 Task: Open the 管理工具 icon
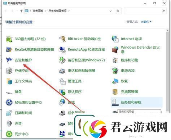point(62,81)
